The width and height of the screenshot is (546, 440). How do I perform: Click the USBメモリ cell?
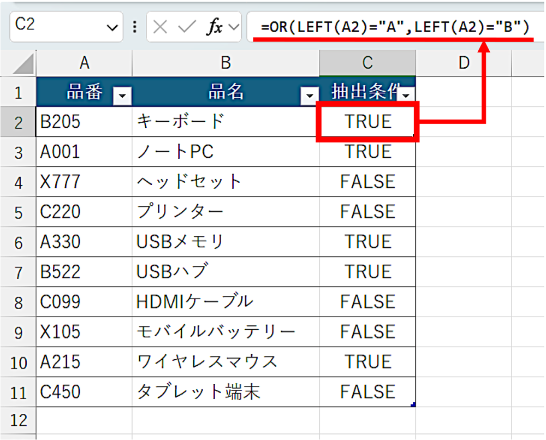pyautogui.click(x=225, y=242)
